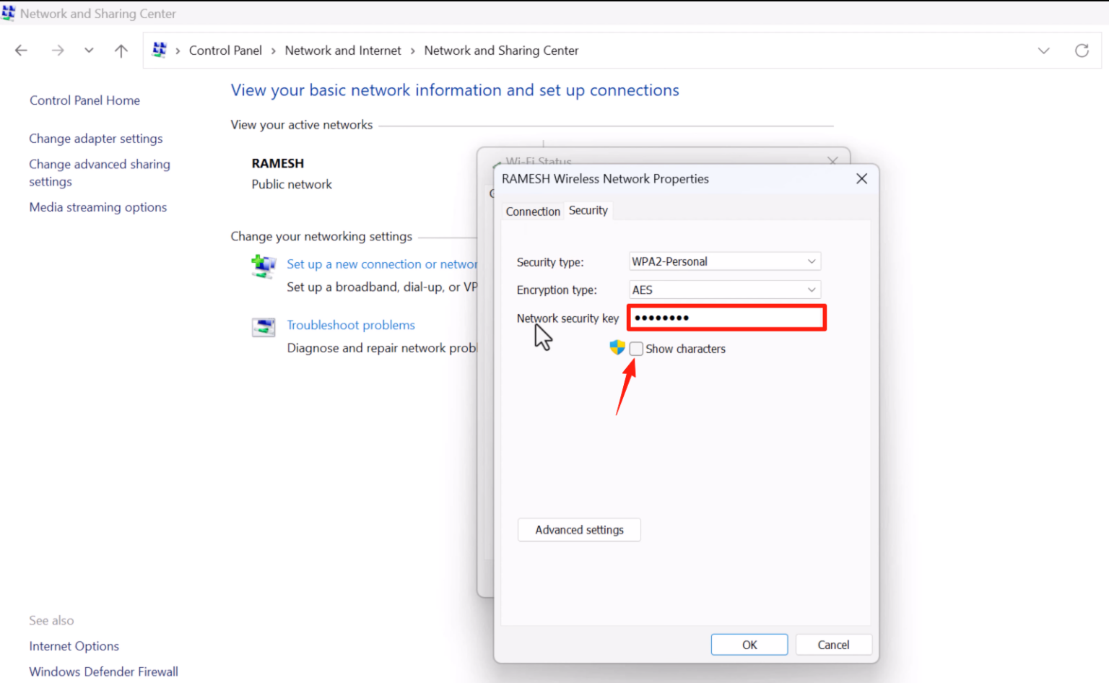Enable the Show characters checkbox

tap(636, 348)
